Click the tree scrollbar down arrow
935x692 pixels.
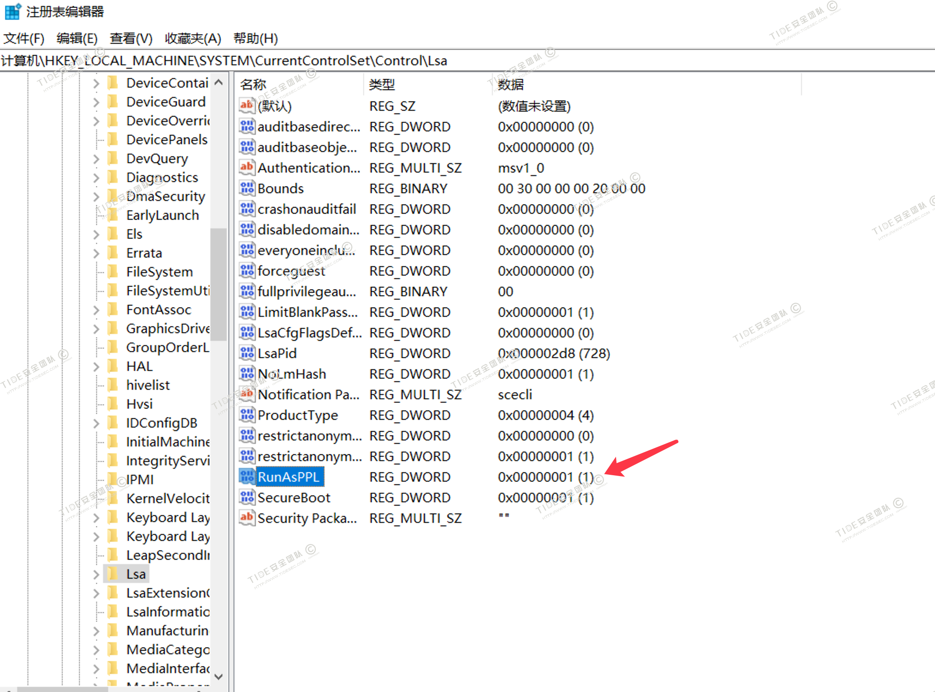click(219, 677)
